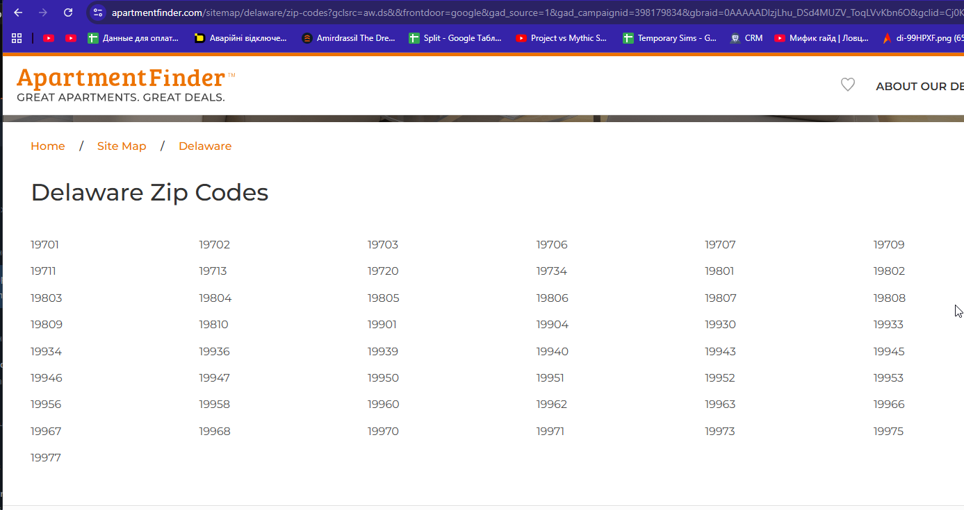The image size is (964, 510).
Task: Select zip code 19904
Action: tap(552, 324)
